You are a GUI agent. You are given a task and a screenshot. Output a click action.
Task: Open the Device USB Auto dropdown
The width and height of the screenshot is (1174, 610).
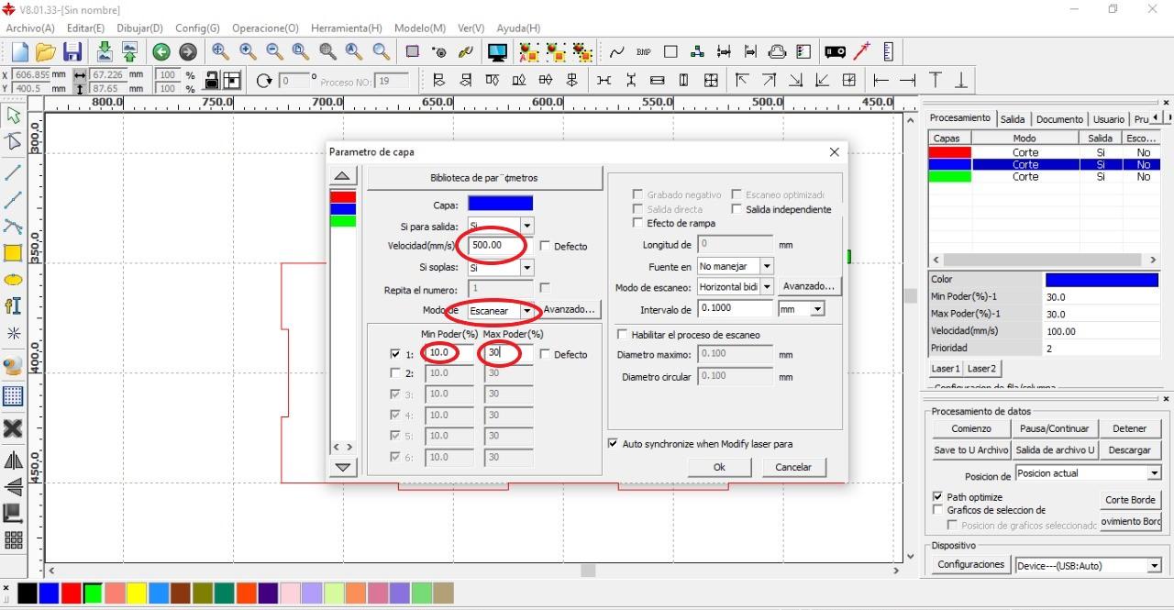click(x=1154, y=566)
